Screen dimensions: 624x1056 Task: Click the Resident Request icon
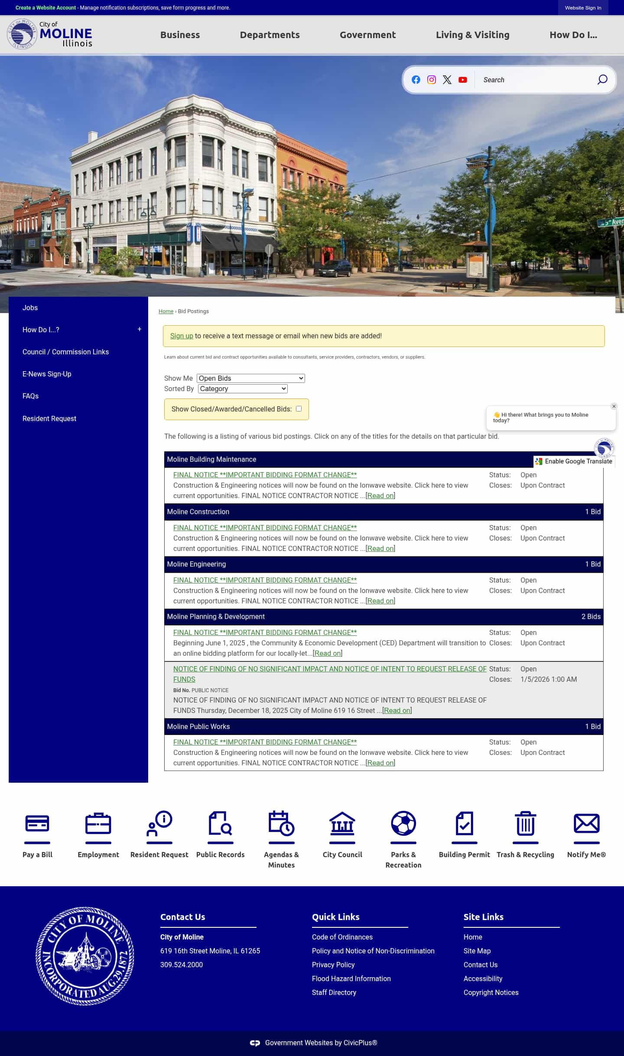click(159, 823)
